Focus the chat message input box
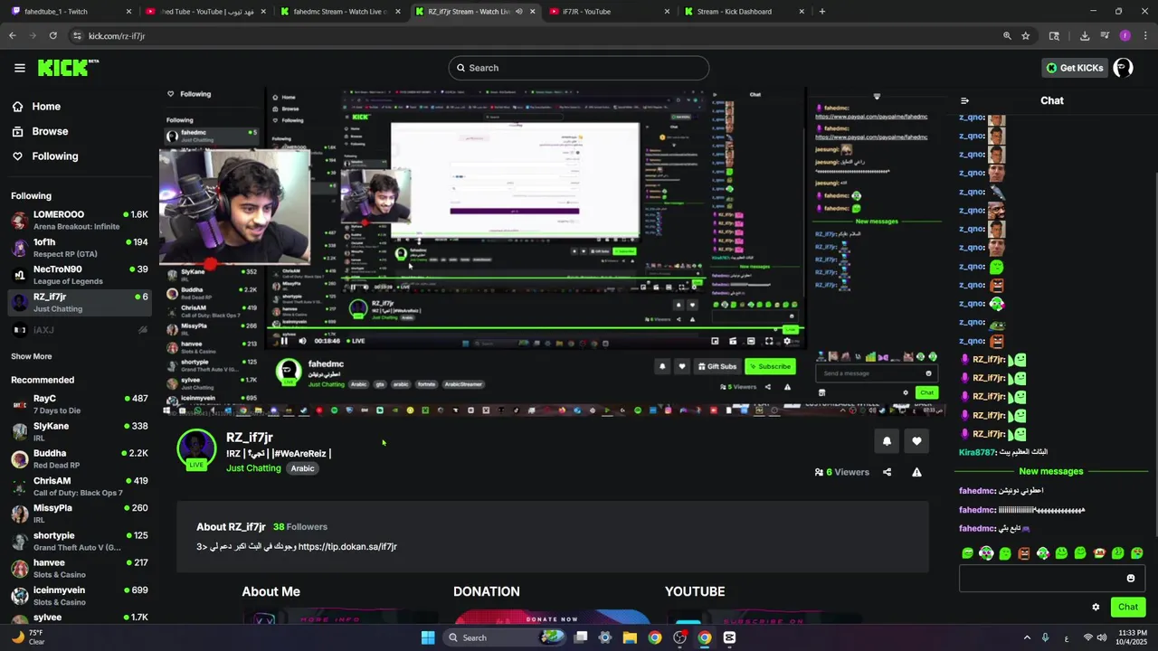 point(1052,579)
